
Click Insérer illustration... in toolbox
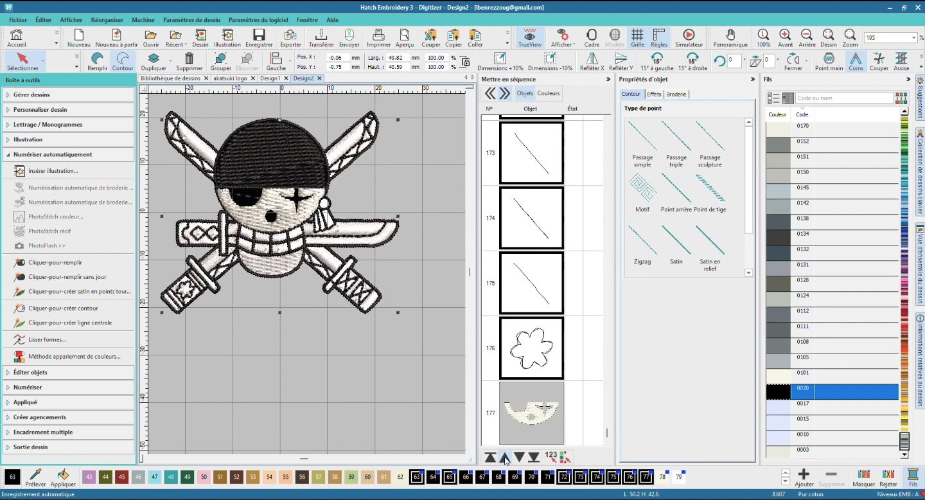click(x=53, y=171)
